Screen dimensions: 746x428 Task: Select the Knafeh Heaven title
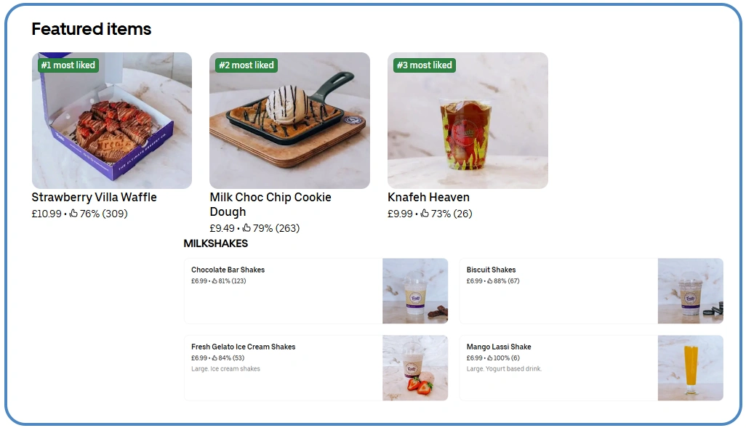pos(429,197)
